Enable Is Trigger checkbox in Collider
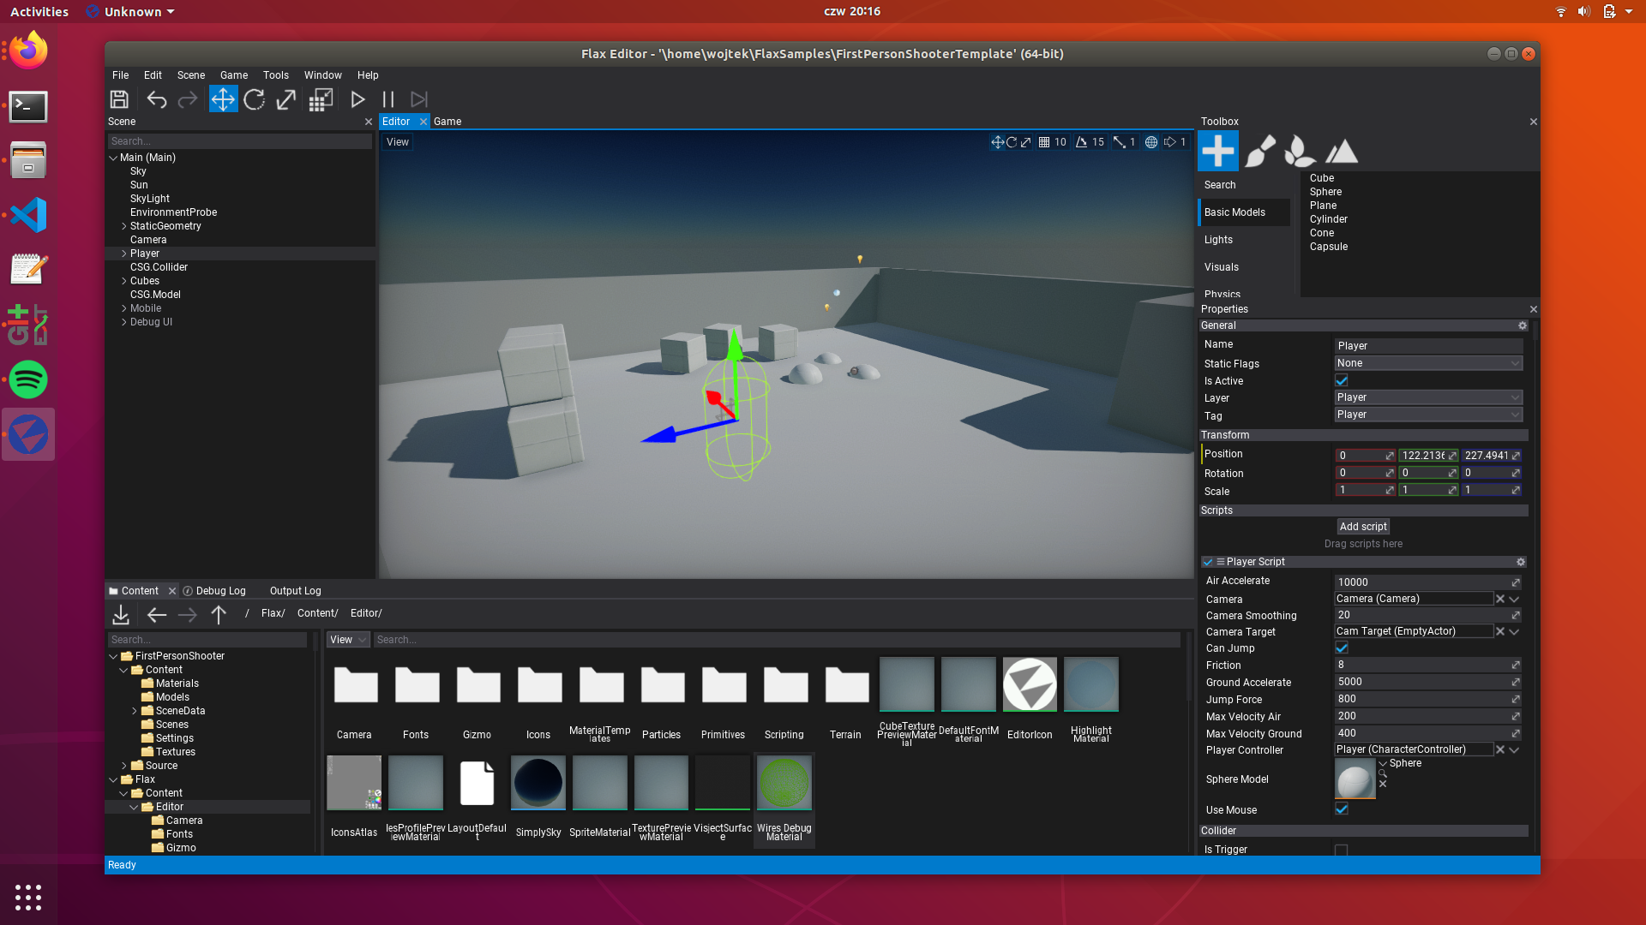 [1342, 850]
